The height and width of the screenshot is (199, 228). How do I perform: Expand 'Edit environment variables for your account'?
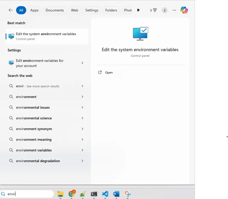click(x=82, y=63)
